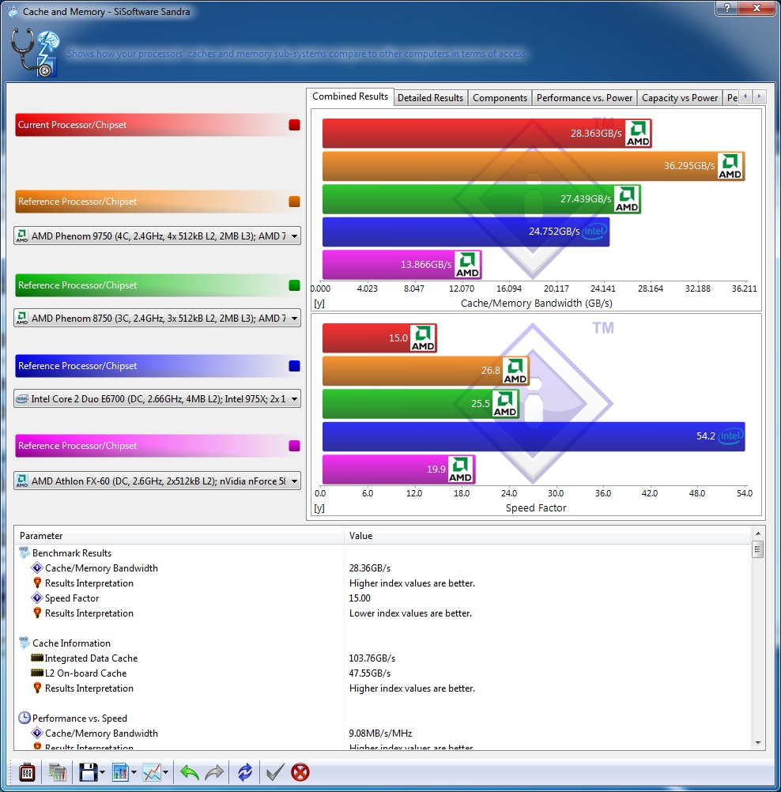Click the stethoscope module icon in header
This screenshot has width=781, height=792.
[x=34, y=52]
